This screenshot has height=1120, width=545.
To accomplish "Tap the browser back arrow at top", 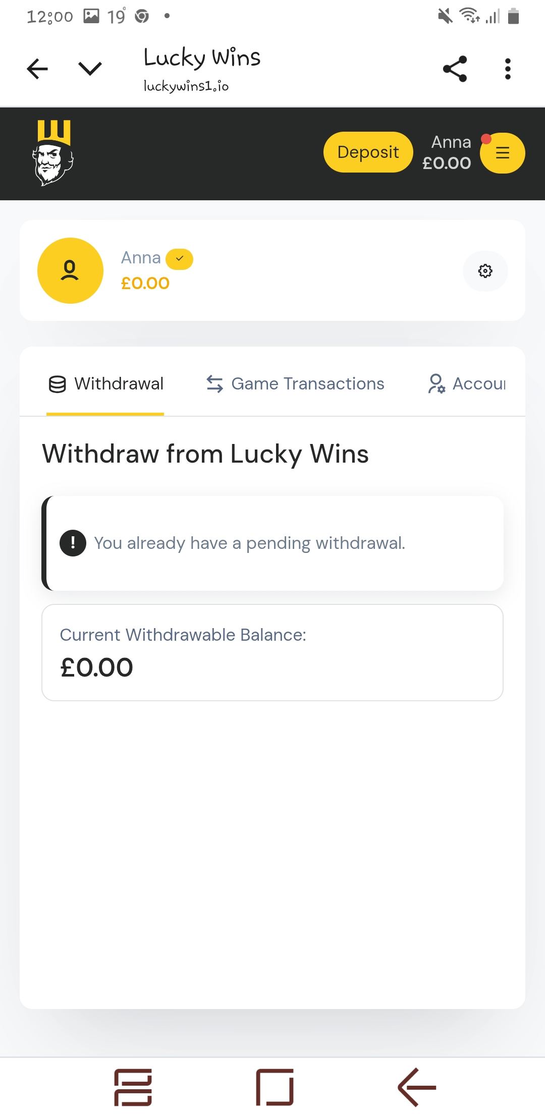I will [x=37, y=69].
